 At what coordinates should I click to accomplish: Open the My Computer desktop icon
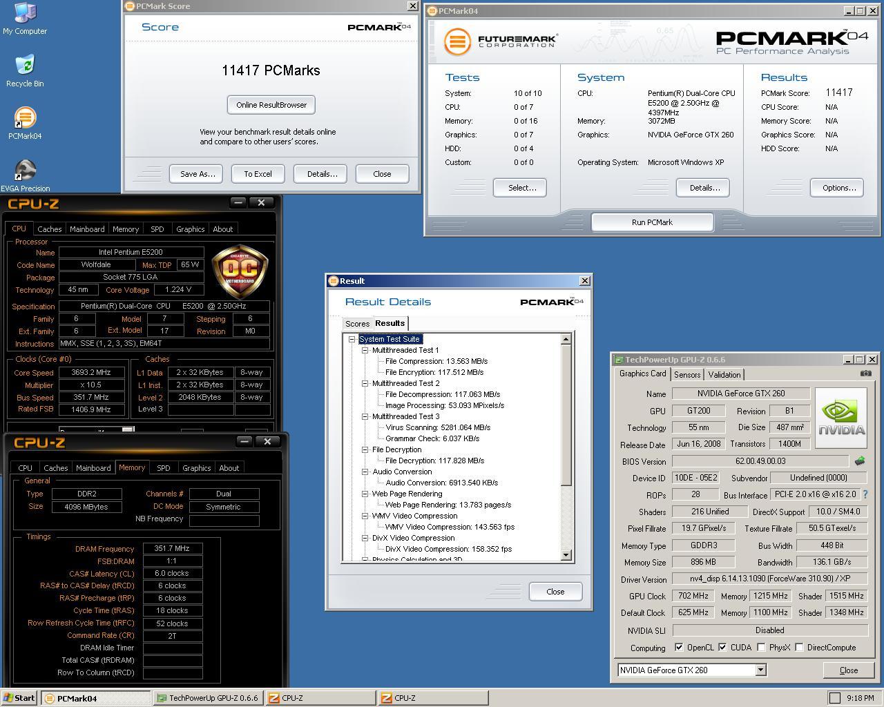25,19
